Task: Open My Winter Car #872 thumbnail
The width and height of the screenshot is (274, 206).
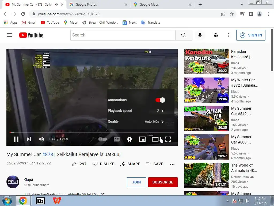Action: coord(206,90)
